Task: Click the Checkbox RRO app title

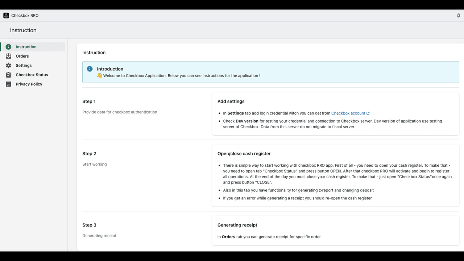Action: [25, 16]
